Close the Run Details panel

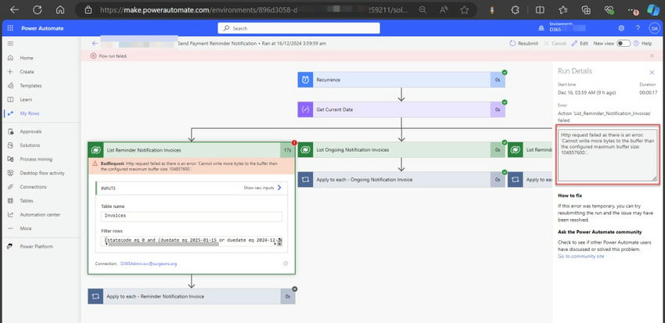pos(652,73)
